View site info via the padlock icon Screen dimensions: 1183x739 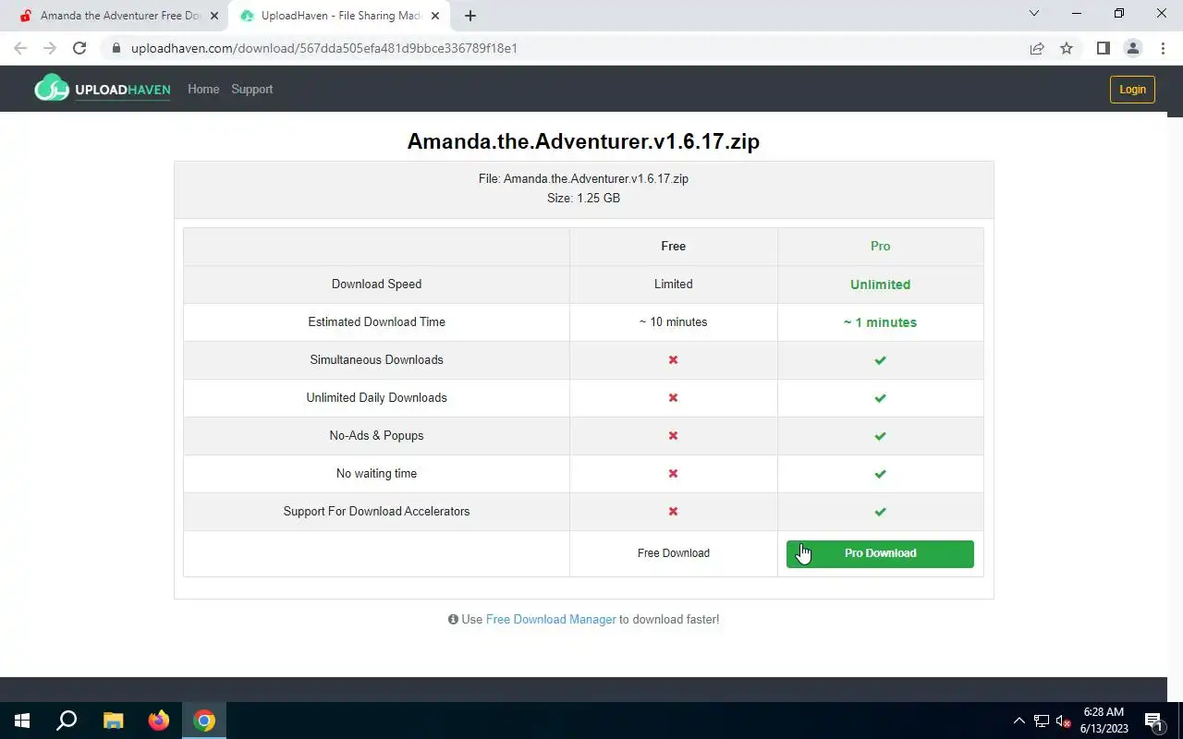[x=116, y=48]
